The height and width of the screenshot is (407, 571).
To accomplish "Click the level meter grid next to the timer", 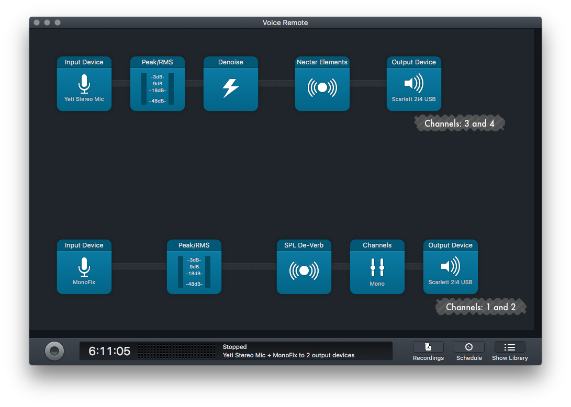I will pos(176,351).
